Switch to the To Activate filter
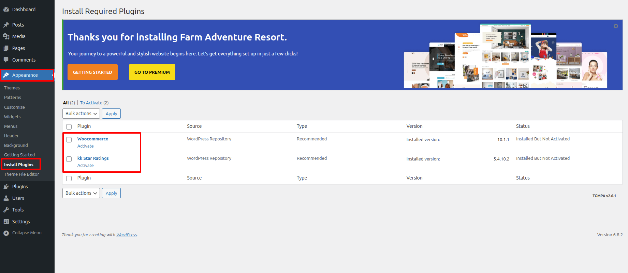Image resolution: width=628 pixels, height=273 pixels. point(91,103)
